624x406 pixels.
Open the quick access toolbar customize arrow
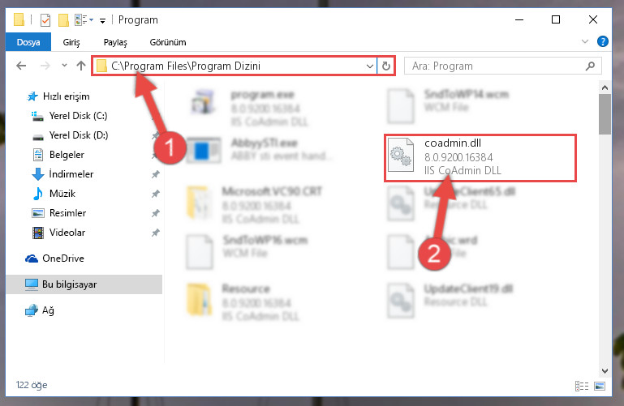[x=103, y=20]
